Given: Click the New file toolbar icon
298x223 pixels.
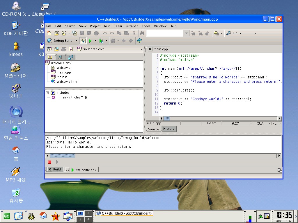Looking at the screenshot, I should (49, 33).
